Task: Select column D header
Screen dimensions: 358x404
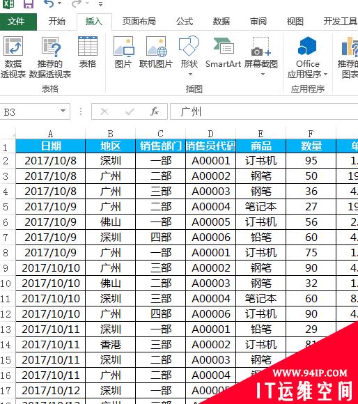Action: 210,134
